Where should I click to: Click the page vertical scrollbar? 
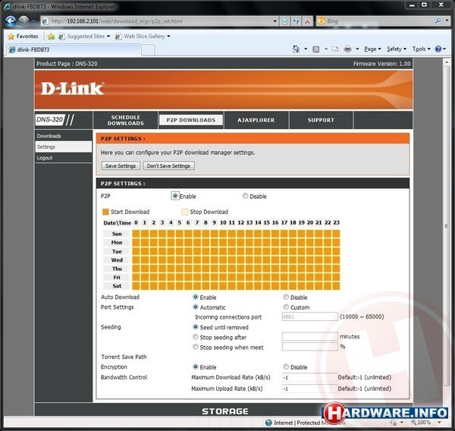(x=447, y=225)
